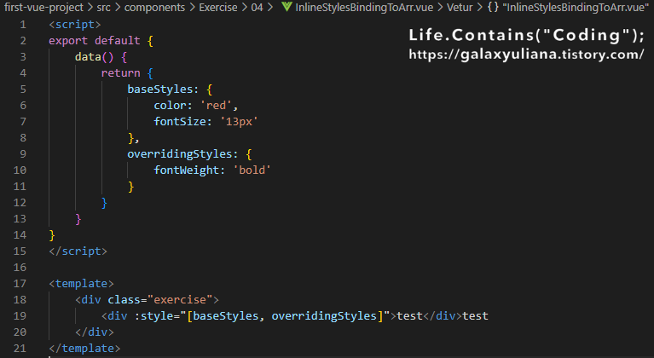Click overridingStyles property on line 9
Viewport: 654px width, 358px height.
click(x=180, y=154)
